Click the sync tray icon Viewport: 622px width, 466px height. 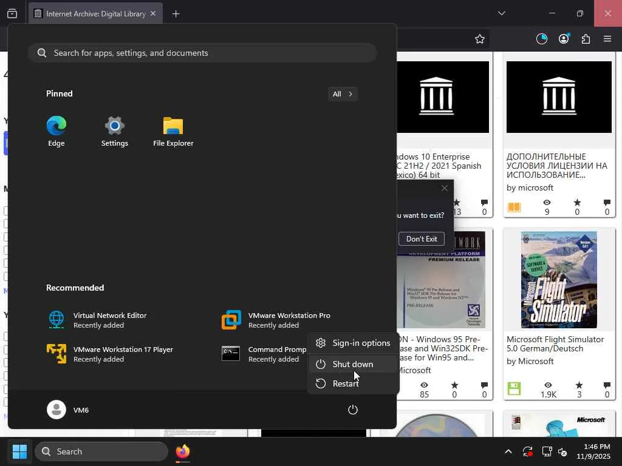[528, 451]
